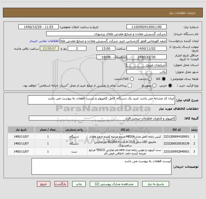
Task: Click the نام کالا column header
Action: point(125,130)
